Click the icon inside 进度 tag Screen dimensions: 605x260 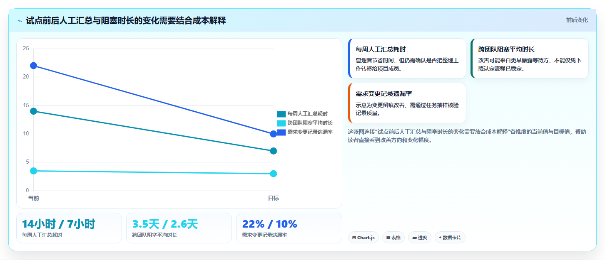pyautogui.click(x=414, y=238)
